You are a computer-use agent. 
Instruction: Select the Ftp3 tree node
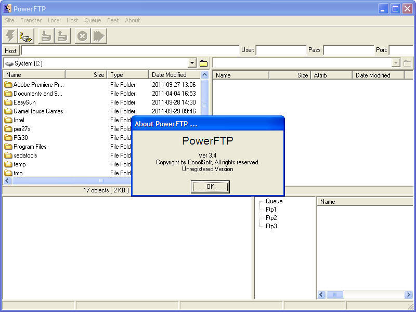pos(271,226)
